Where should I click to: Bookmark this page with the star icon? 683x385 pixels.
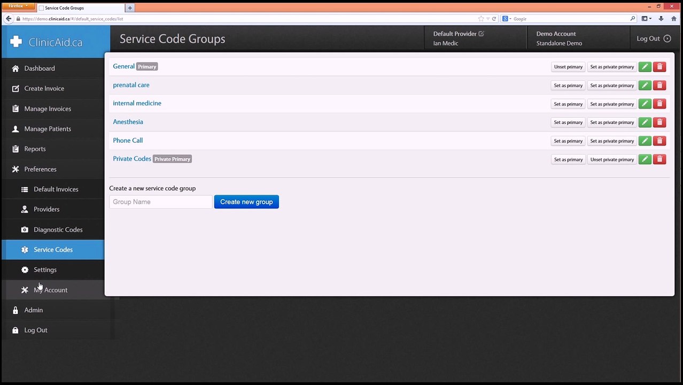[481, 19]
